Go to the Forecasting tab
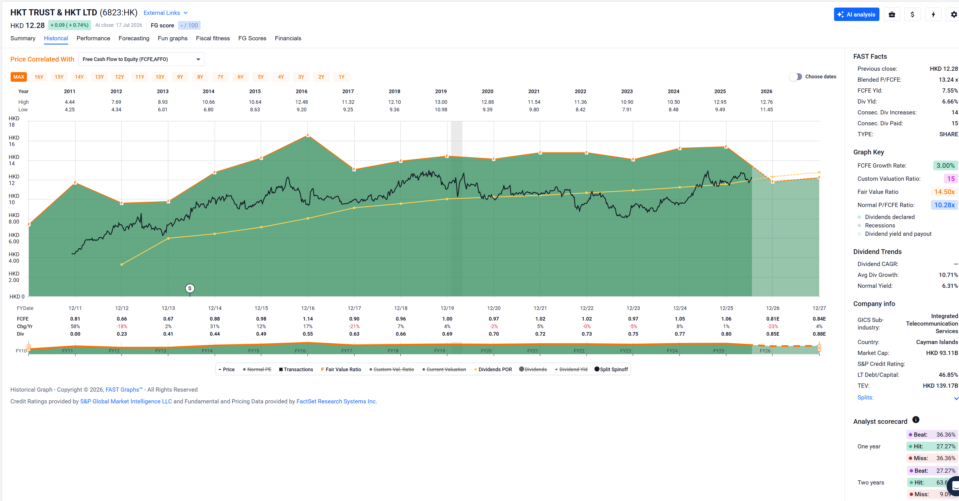This screenshot has height=501, width=959. (x=134, y=38)
